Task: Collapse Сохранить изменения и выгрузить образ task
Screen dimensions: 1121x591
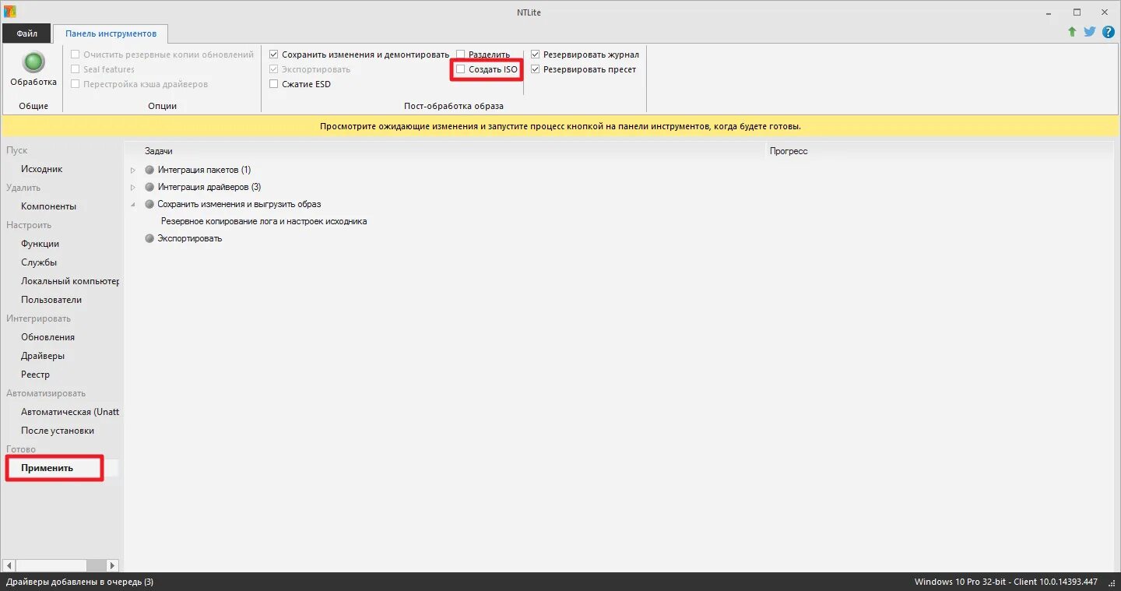Action: tap(133, 204)
